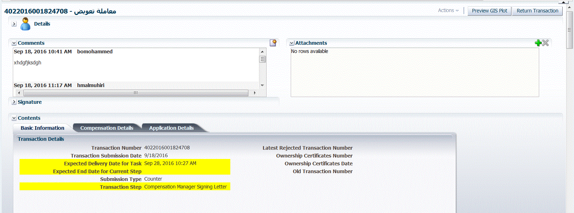The height and width of the screenshot is (213, 574).
Task: Collapse the Attachments panel
Action: pos(292,43)
